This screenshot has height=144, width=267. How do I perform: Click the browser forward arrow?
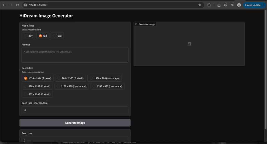[11, 5]
